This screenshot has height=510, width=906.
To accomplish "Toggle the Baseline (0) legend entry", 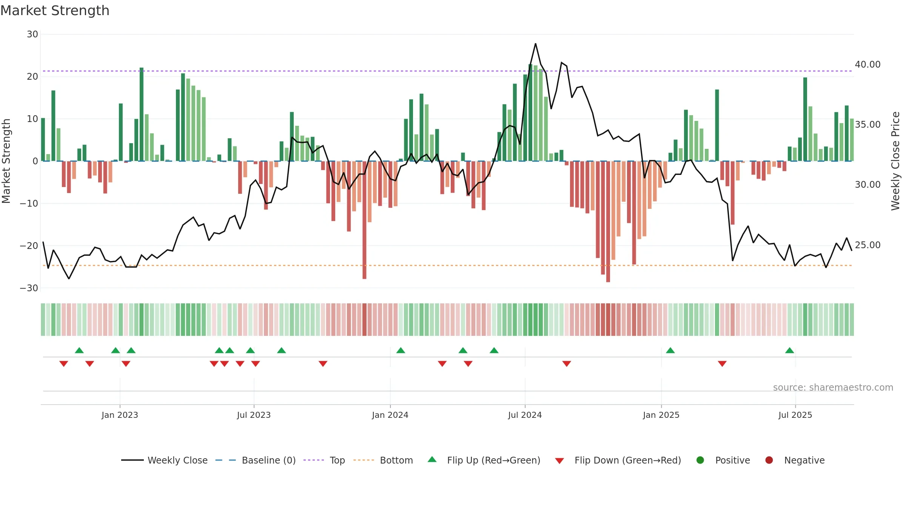I will [256, 460].
